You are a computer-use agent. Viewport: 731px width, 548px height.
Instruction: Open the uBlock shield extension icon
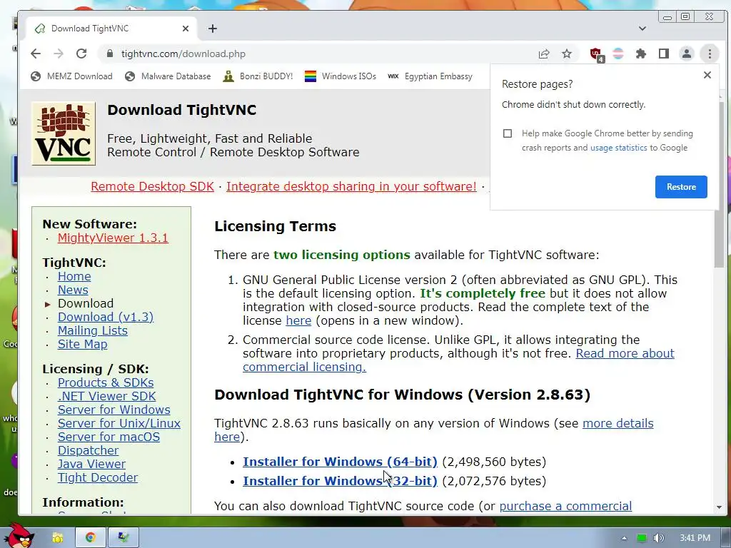coord(596,54)
